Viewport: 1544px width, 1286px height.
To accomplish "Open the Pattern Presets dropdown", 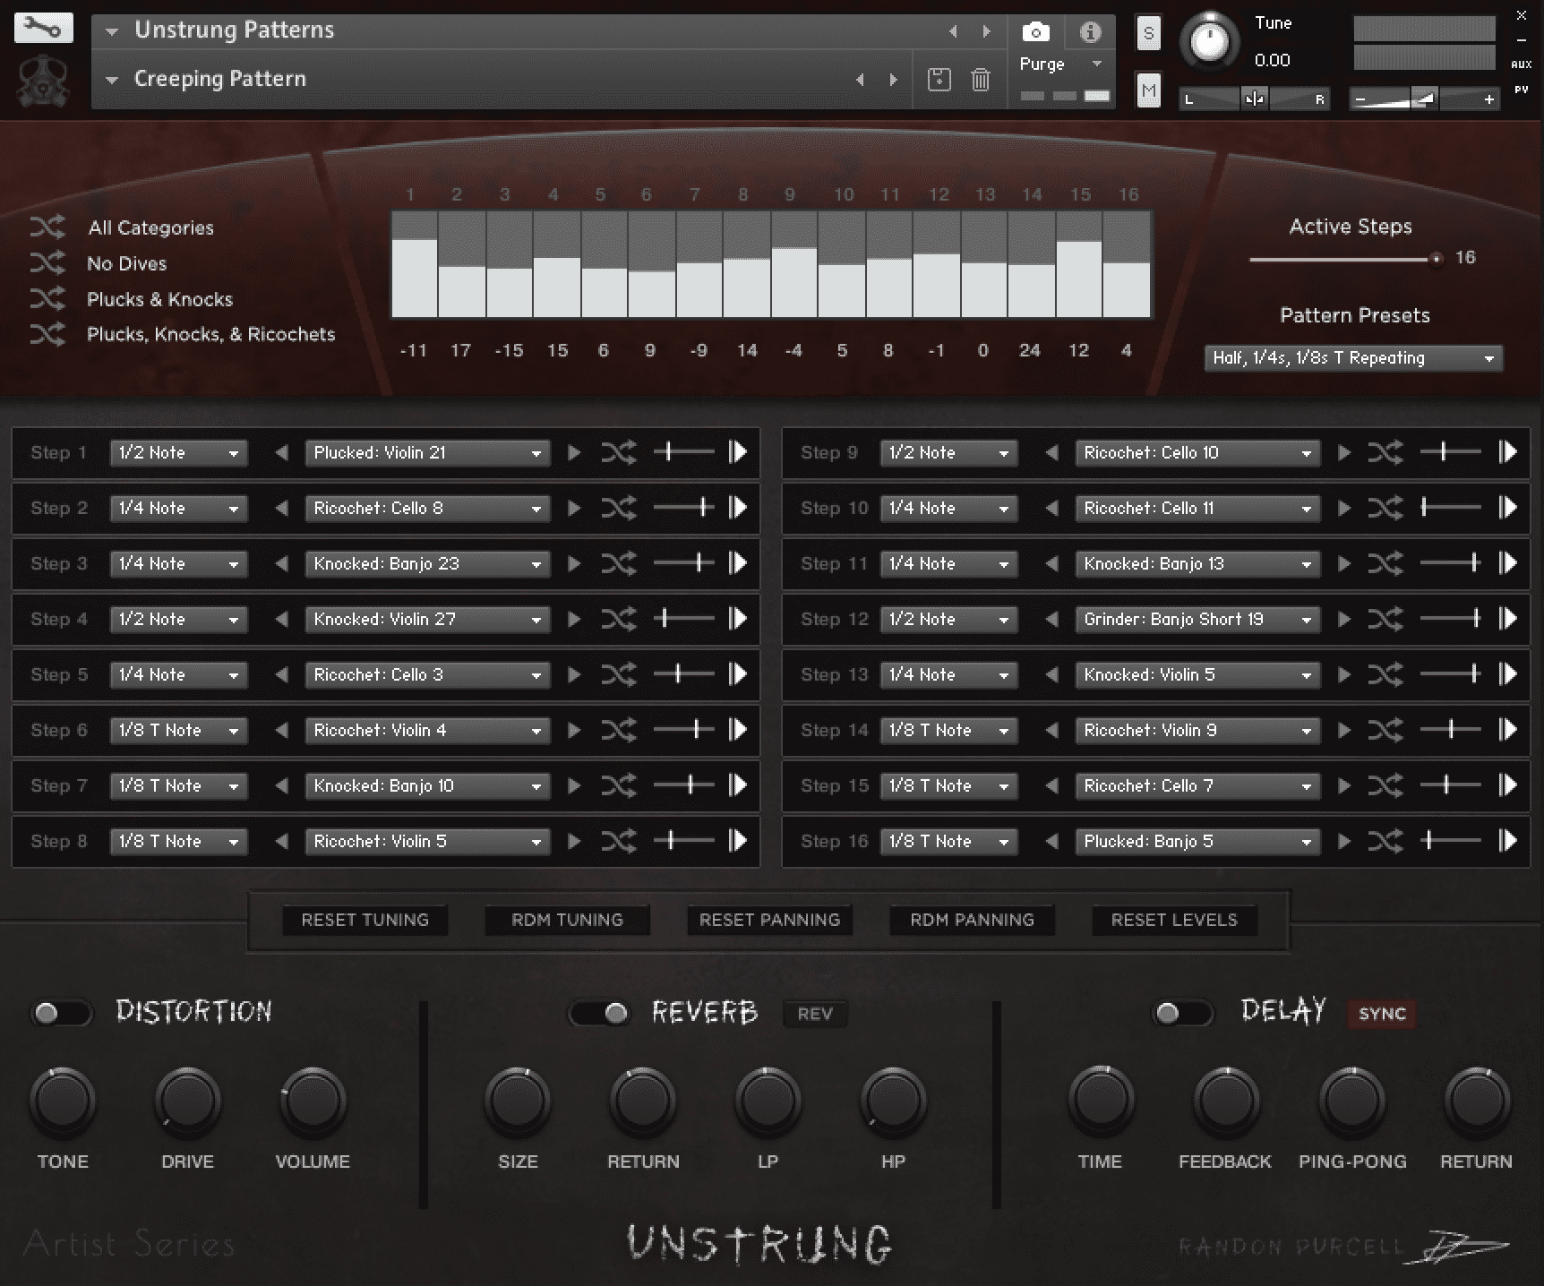I will [1353, 358].
